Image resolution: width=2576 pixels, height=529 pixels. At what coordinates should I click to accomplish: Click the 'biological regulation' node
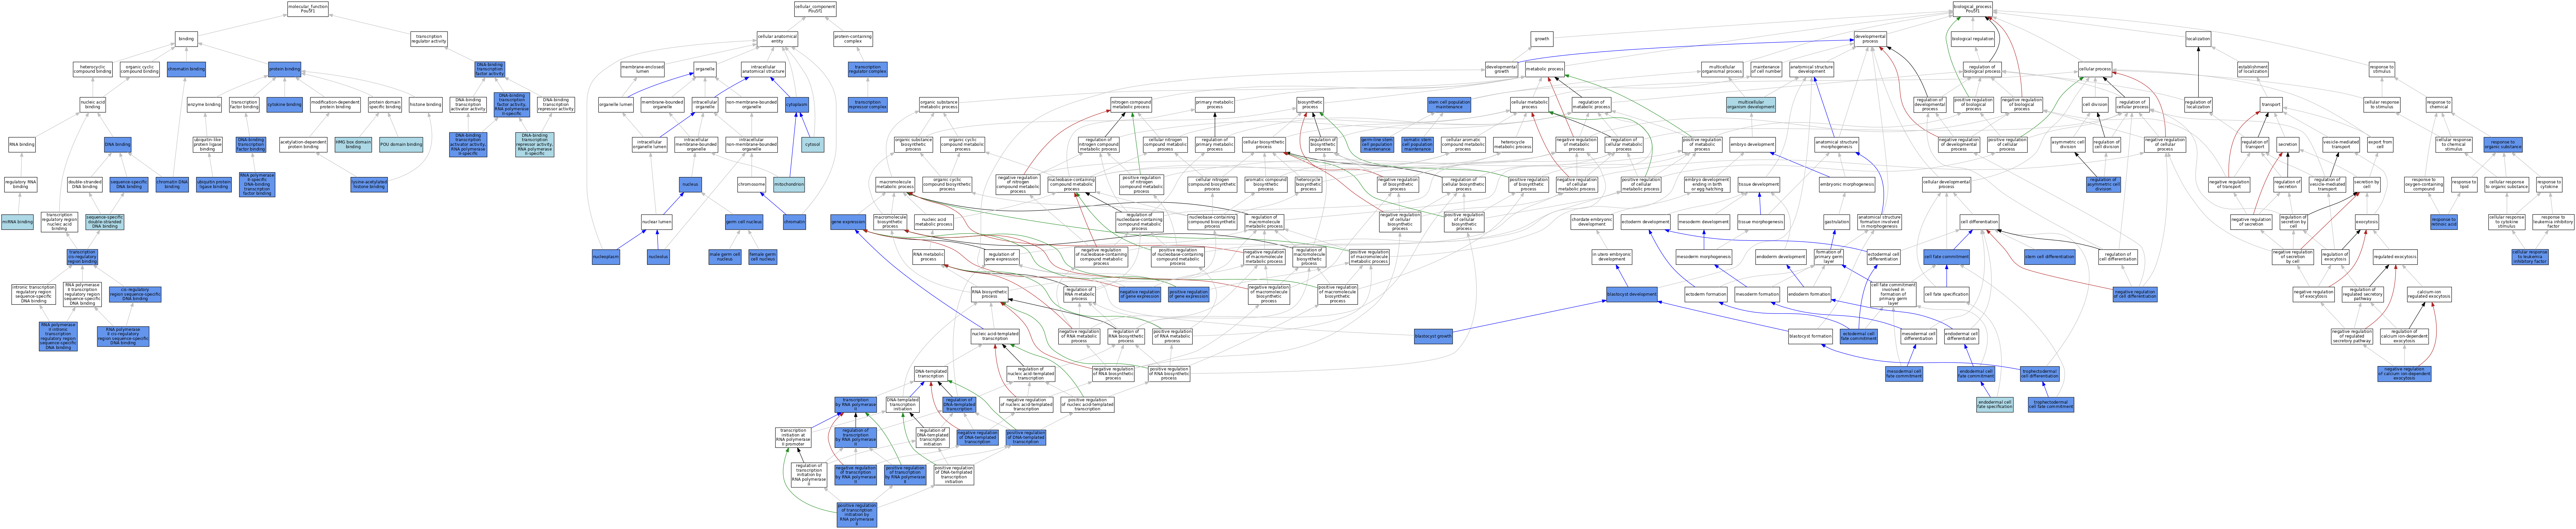[x=1973, y=39]
